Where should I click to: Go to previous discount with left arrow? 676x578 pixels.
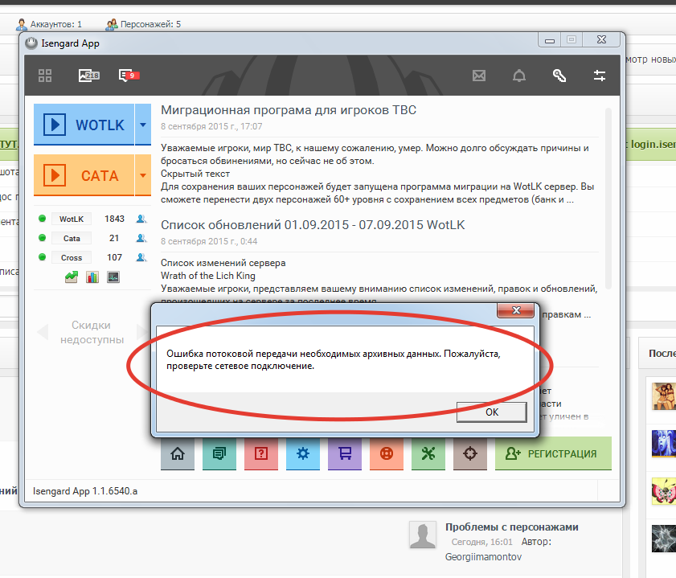43,332
